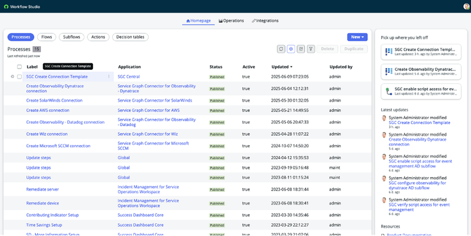Select the Actions filter pill

[98, 37]
